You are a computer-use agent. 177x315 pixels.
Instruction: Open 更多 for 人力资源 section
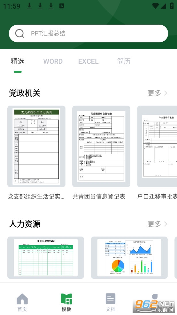[157, 224]
